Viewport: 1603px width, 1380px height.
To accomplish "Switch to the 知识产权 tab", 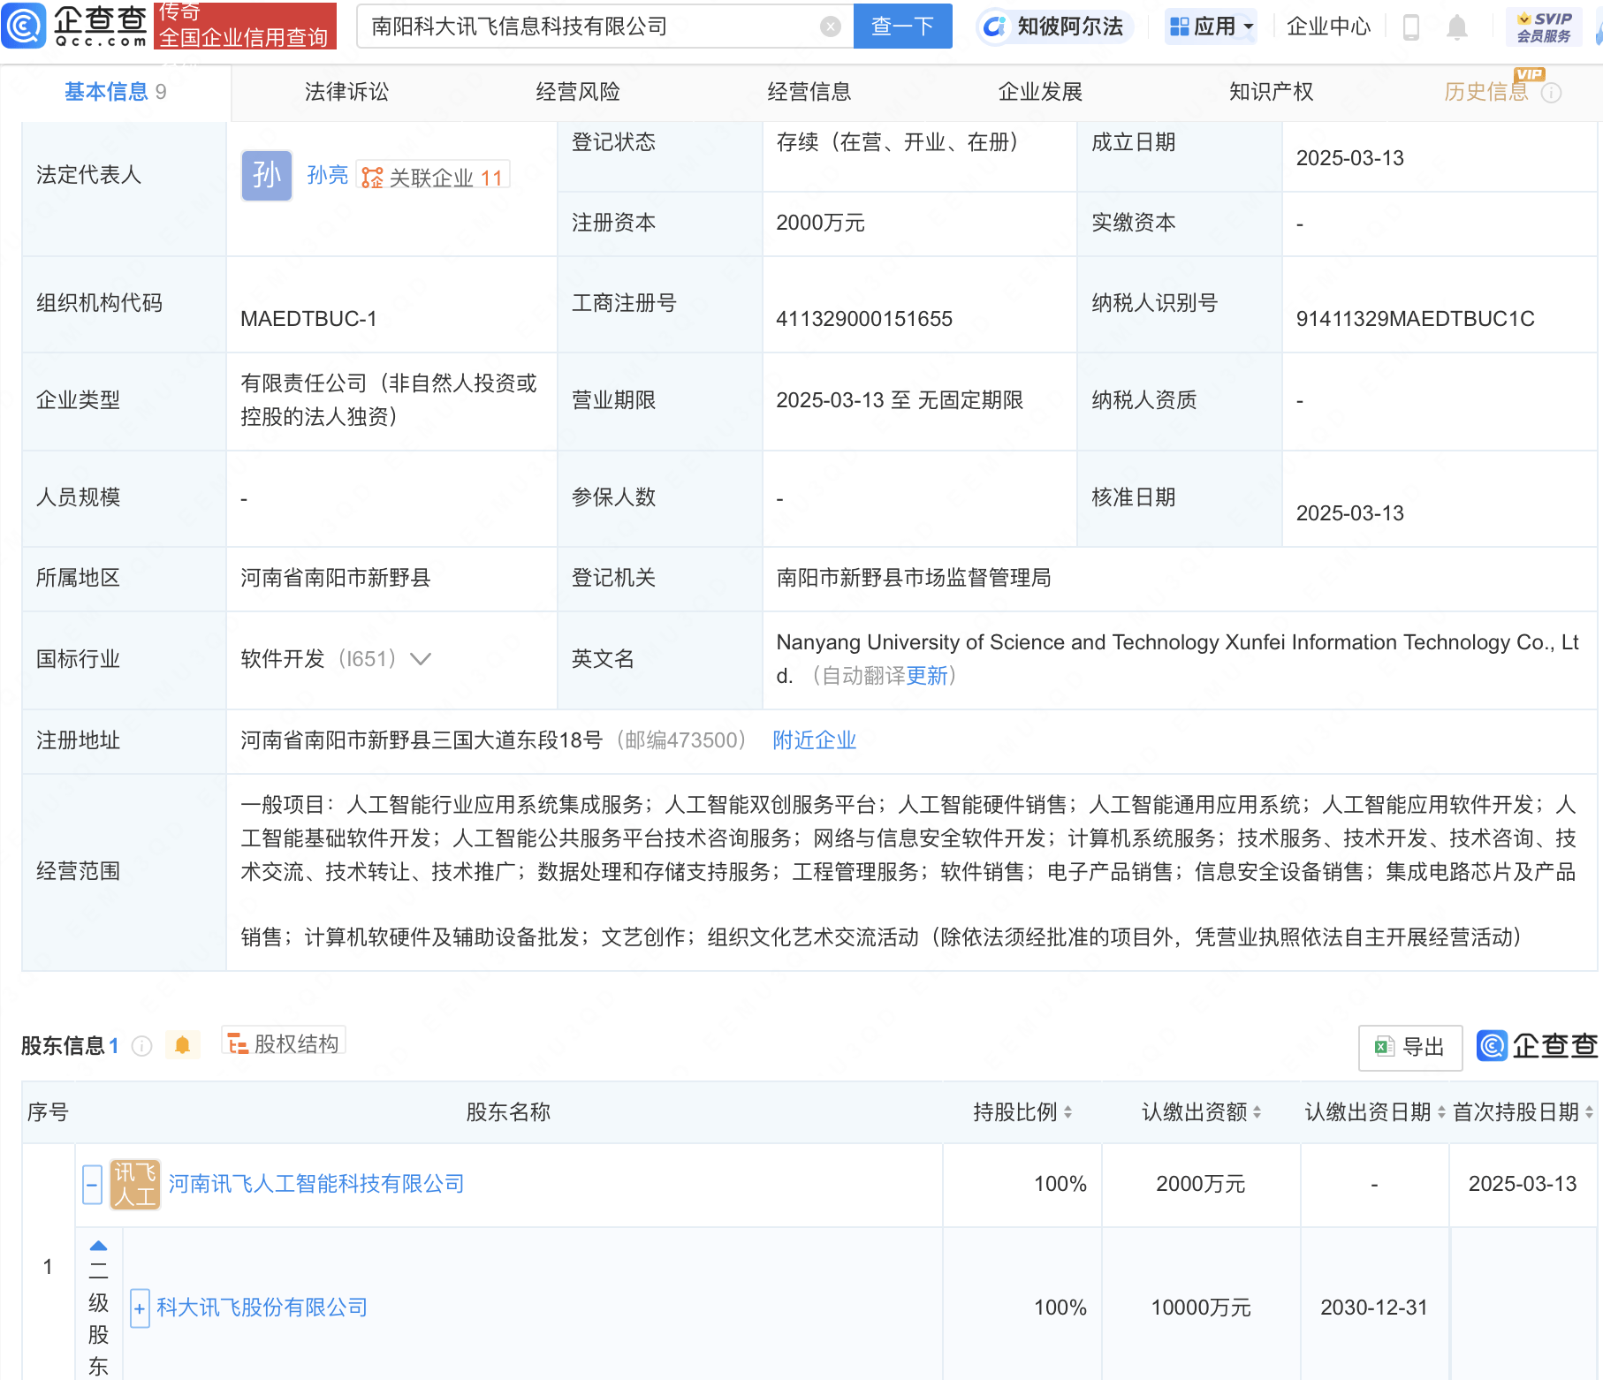I will (1272, 92).
